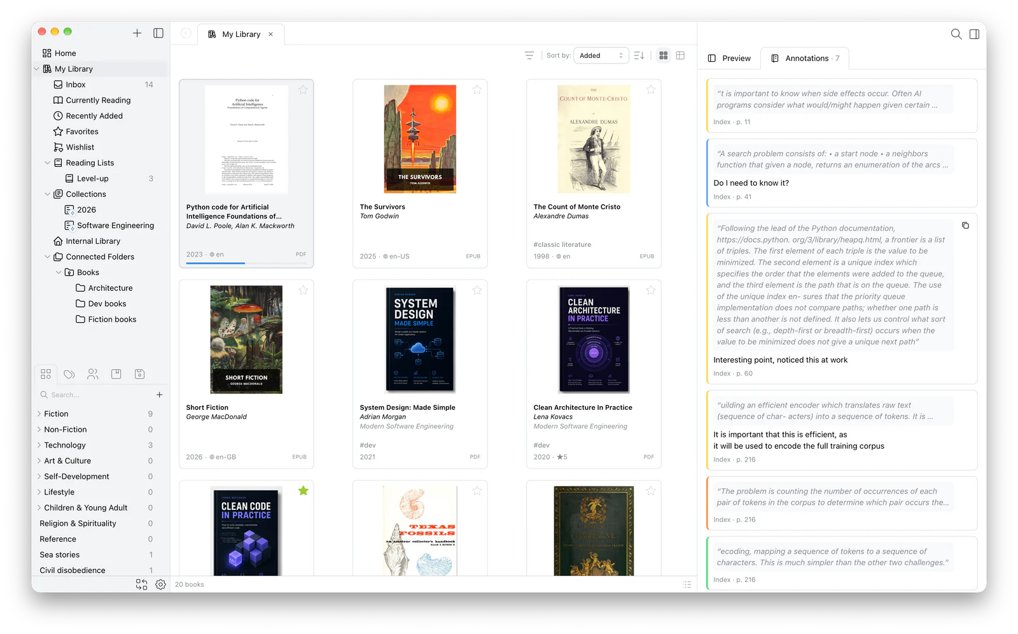Favorite The Survivors book with star

point(477,90)
